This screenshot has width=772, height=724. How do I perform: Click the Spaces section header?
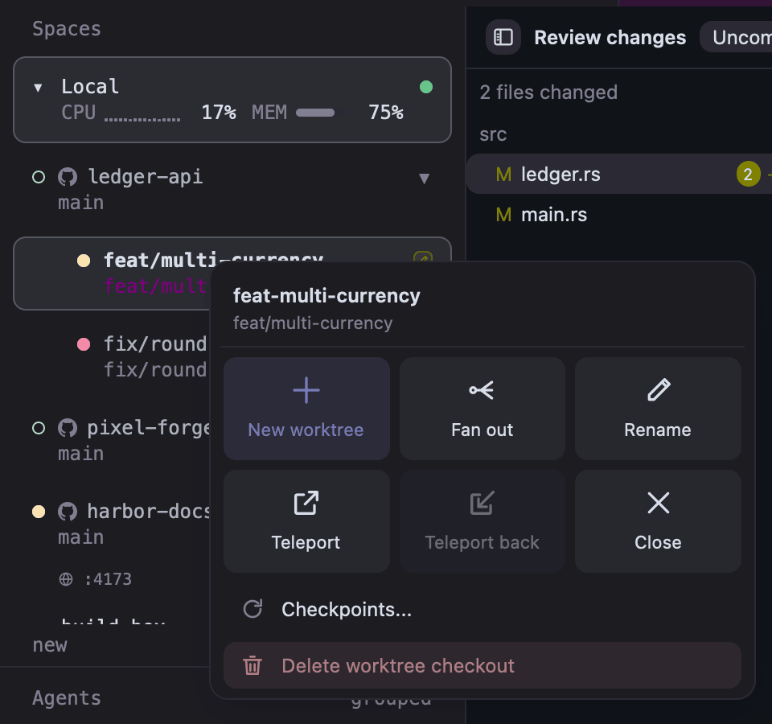pos(67,29)
